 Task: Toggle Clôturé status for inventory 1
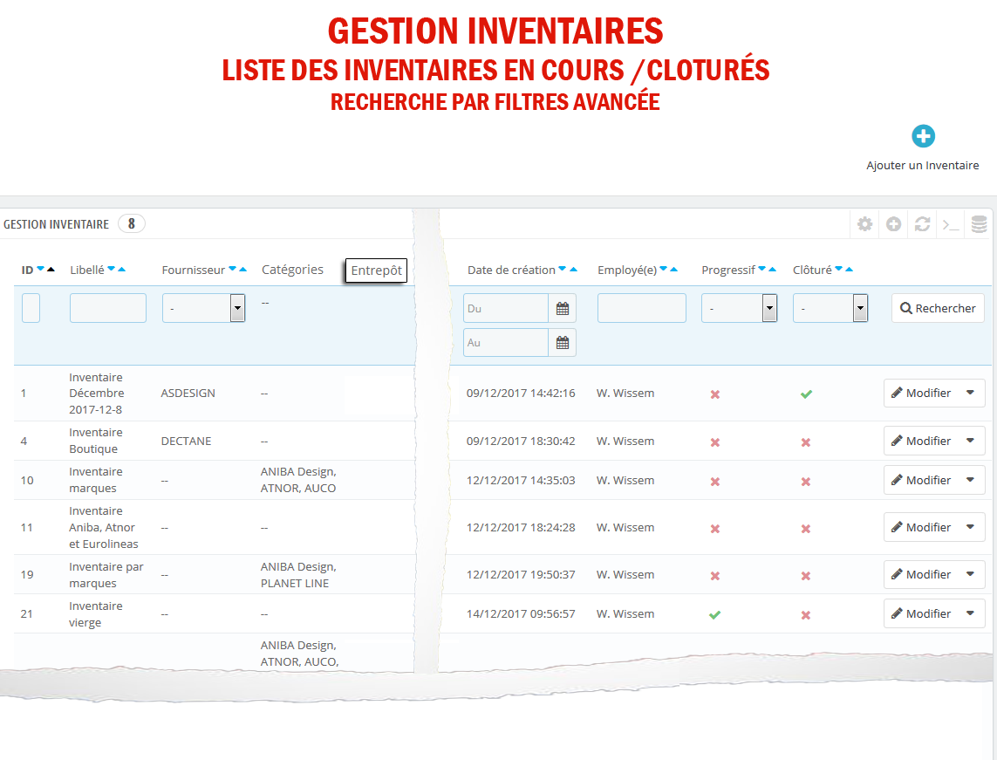(806, 394)
